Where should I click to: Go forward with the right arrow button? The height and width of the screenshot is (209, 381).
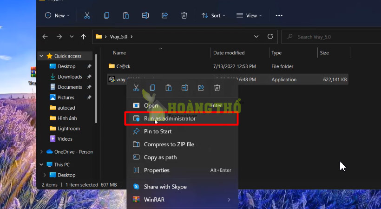click(59, 37)
